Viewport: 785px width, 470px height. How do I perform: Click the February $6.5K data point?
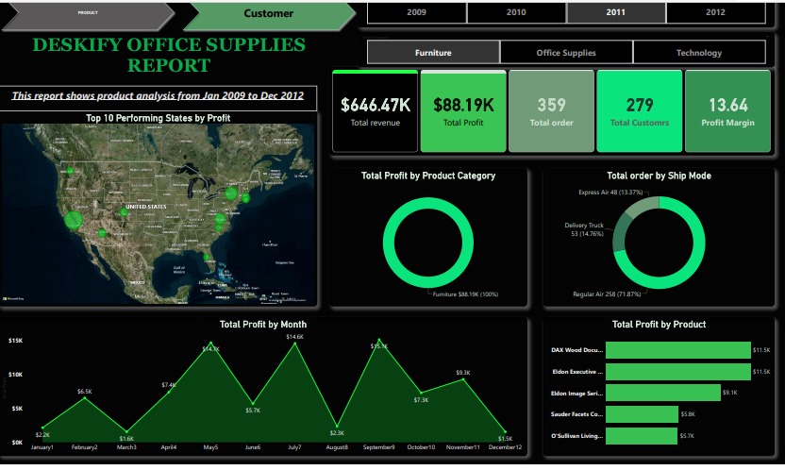point(85,398)
